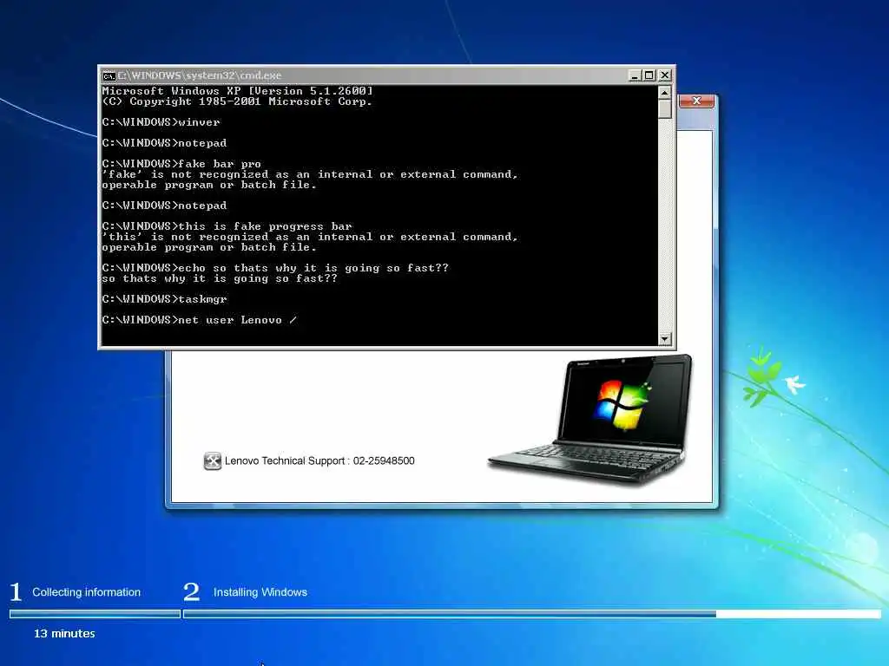Maximize the cmd.exe window
This screenshot has height=666, width=889.
(649, 75)
